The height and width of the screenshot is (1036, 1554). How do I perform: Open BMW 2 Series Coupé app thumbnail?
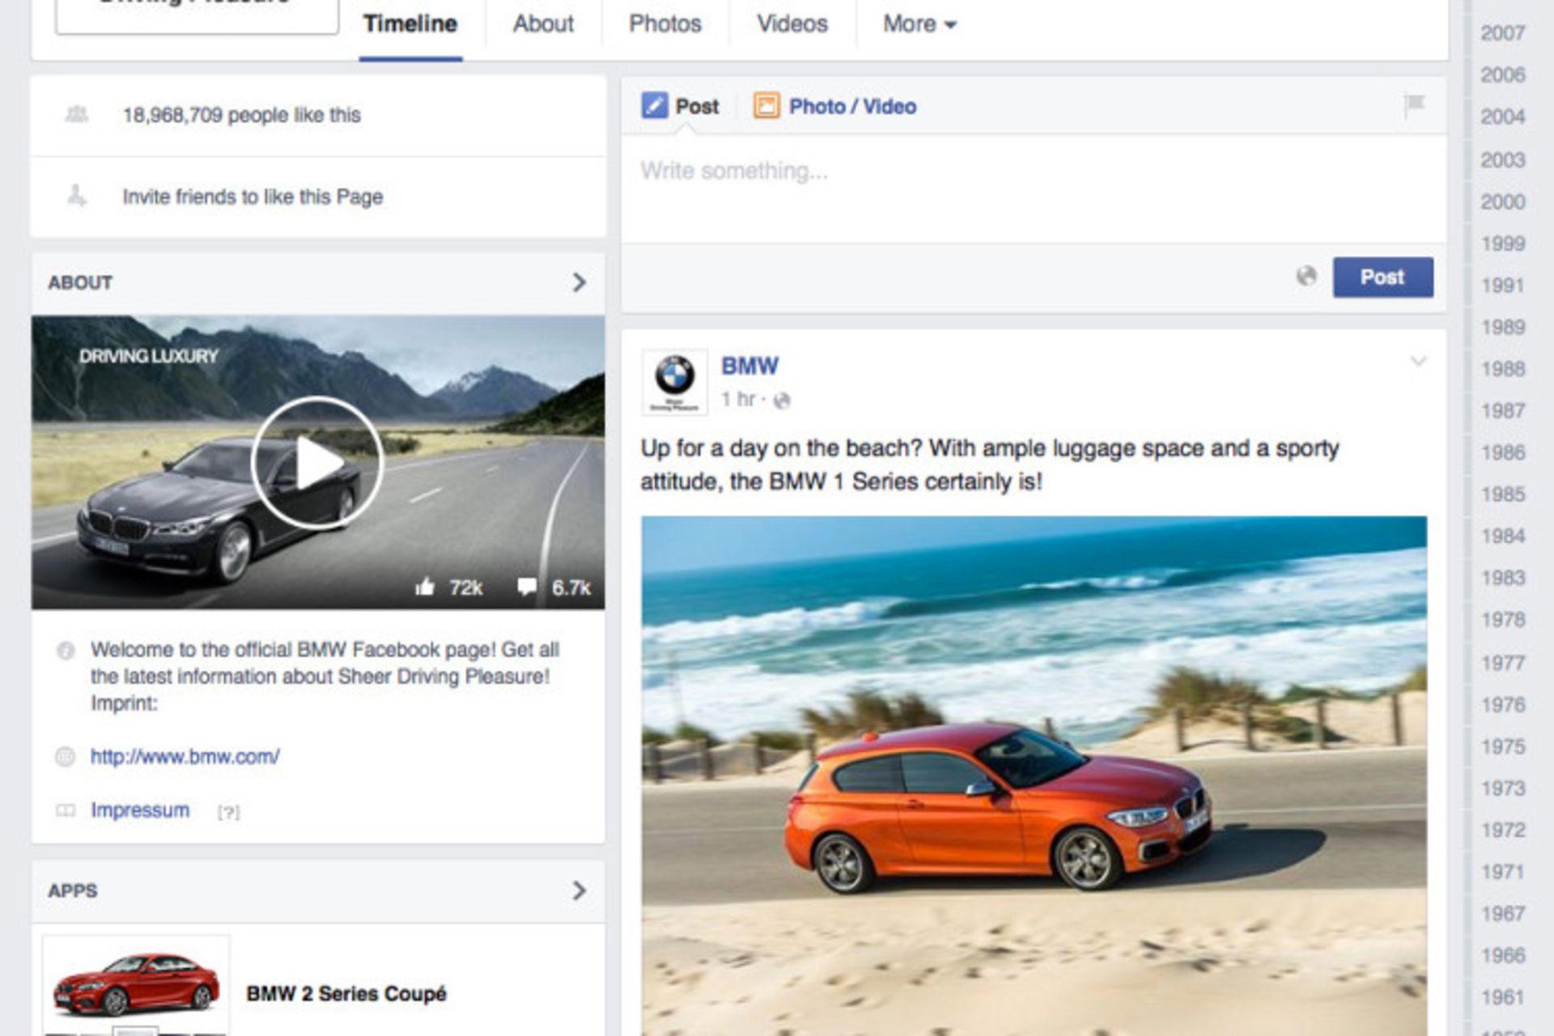136,985
